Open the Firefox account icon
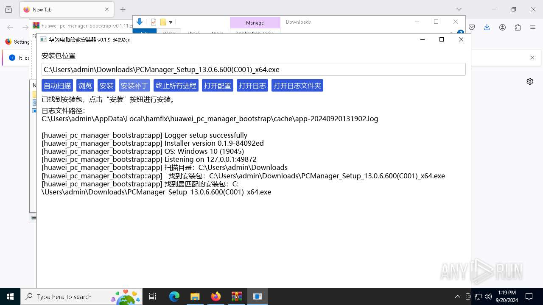This screenshot has height=305, width=543. (502, 27)
